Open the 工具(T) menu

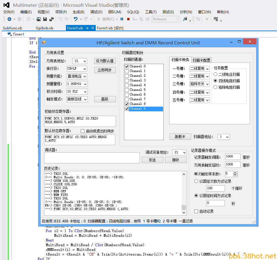coord(151,12)
